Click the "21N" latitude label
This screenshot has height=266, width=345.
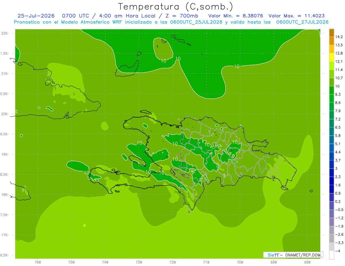coord(5,74)
